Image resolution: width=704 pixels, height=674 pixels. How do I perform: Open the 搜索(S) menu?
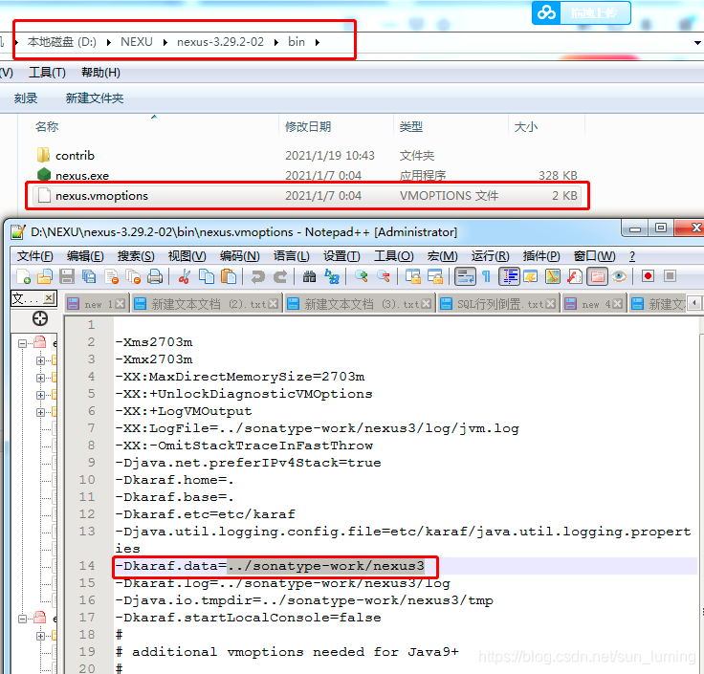coord(136,256)
